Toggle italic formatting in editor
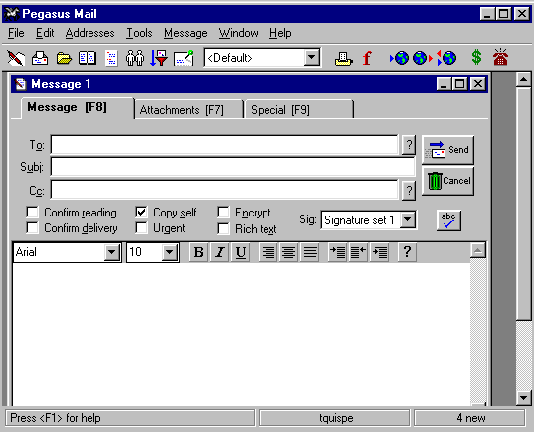The image size is (534, 432). pos(220,252)
